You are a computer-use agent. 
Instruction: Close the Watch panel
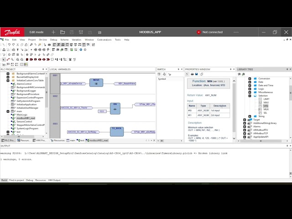coord(182,69)
